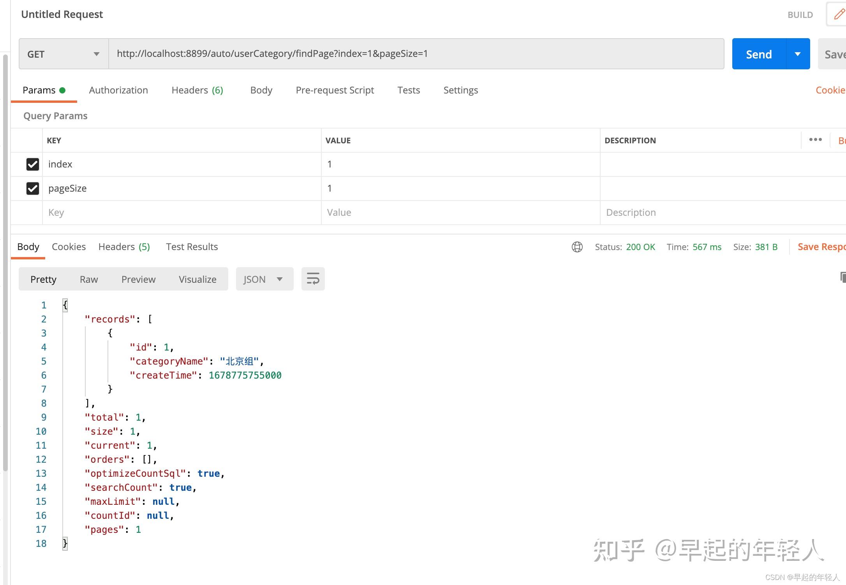Click the index key cell

(x=182, y=164)
